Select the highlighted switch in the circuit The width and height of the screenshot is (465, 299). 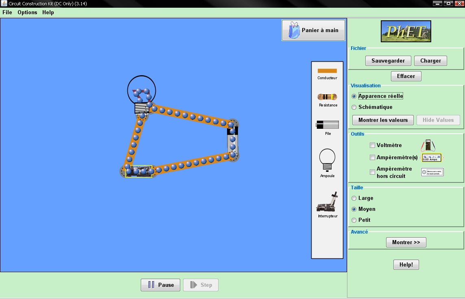point(139,171)
